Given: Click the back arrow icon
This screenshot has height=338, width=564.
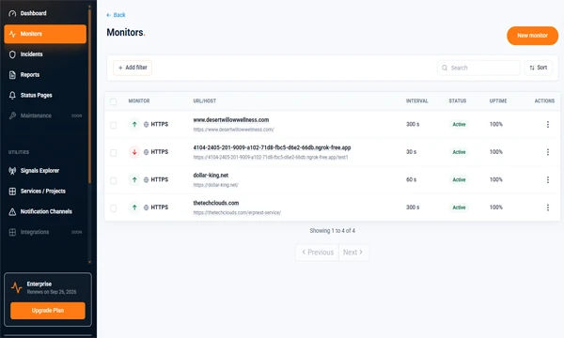Looking at the screenshot, I should pos(109,15).
